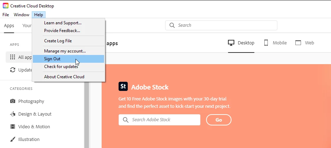Click the Go button in Adobe Stock banner

(x=219, y=120)
